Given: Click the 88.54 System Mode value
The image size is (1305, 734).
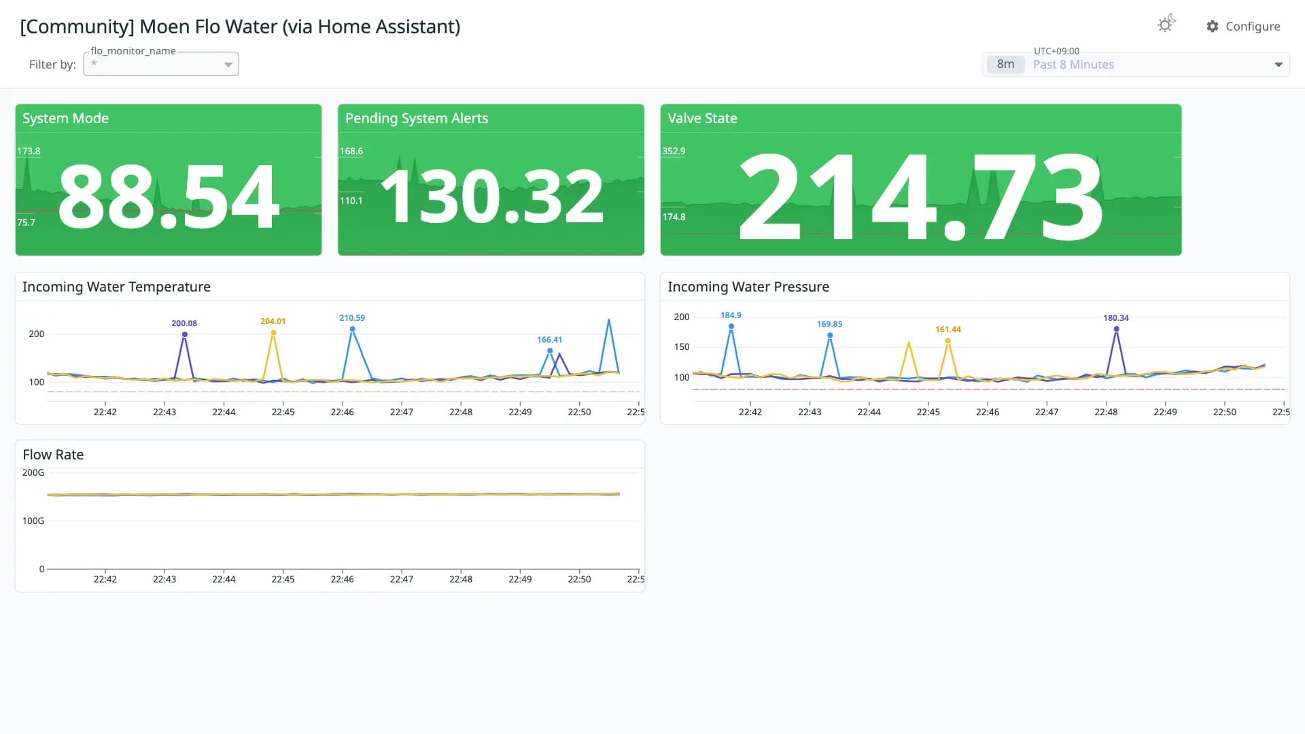Looking at the screenshot, I should [169, 198].
